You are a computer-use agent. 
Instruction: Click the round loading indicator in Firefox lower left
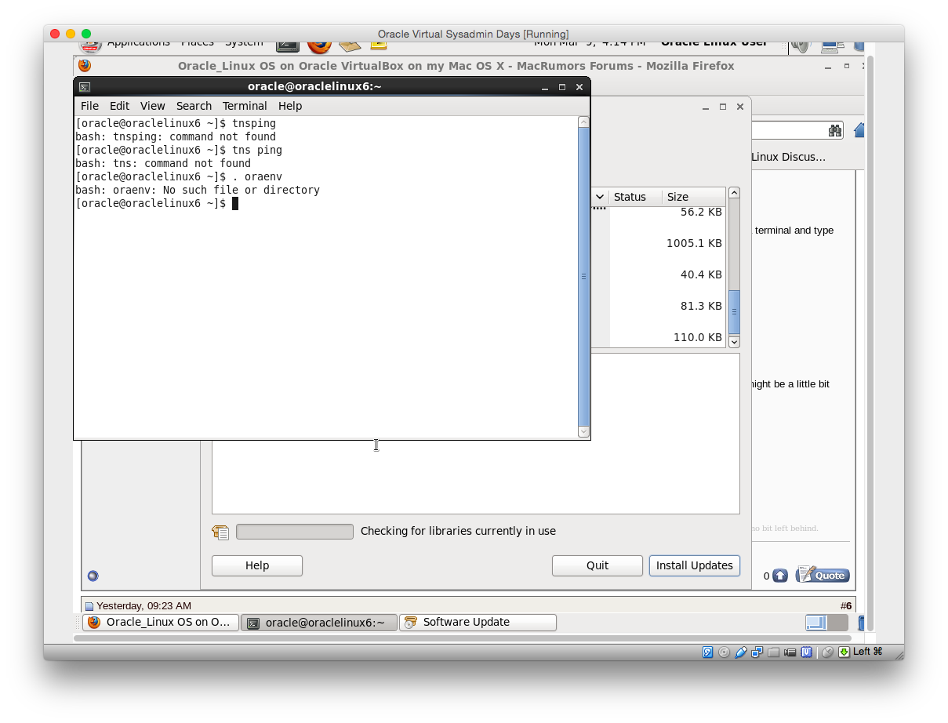point(93,576)
